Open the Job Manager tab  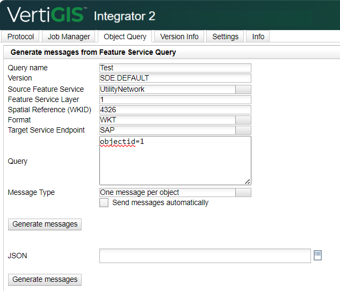click(x=69, y=37)
